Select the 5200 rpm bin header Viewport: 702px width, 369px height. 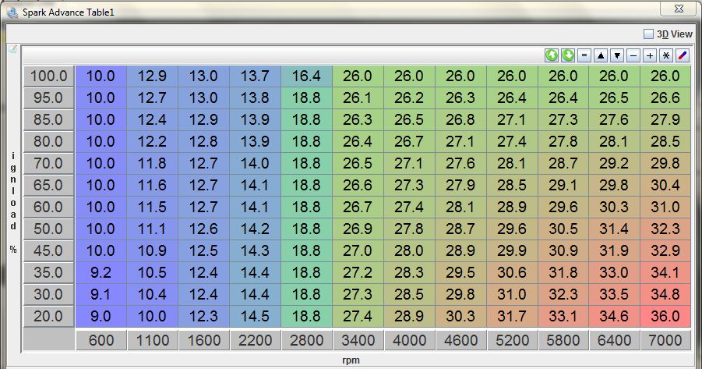[512, 340]
